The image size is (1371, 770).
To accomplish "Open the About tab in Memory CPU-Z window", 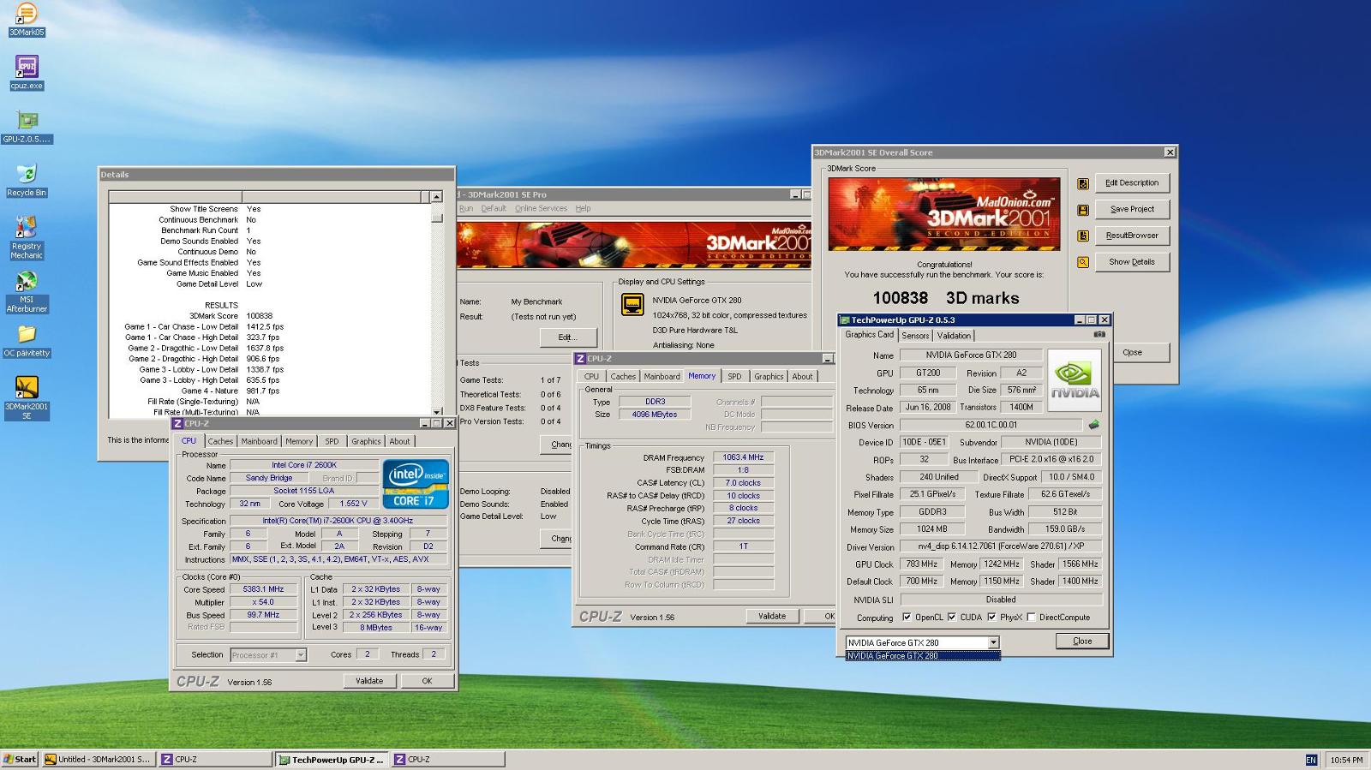I will pyautogui.click(x=802, y=377).
